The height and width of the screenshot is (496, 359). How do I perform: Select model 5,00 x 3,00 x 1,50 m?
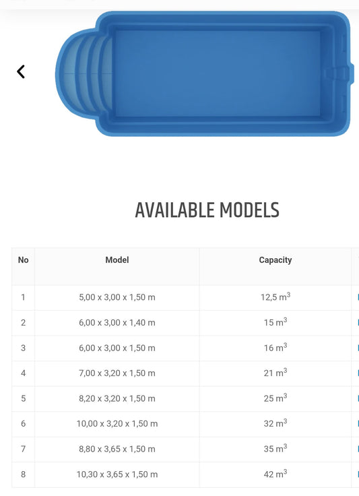(117, 297)
